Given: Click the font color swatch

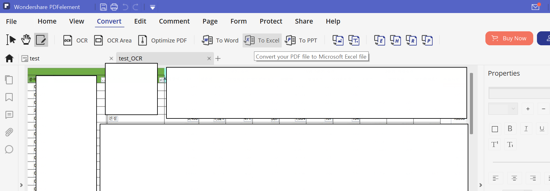Looking at the screenshot, I should pyautogui.click(x=495, y=129).
